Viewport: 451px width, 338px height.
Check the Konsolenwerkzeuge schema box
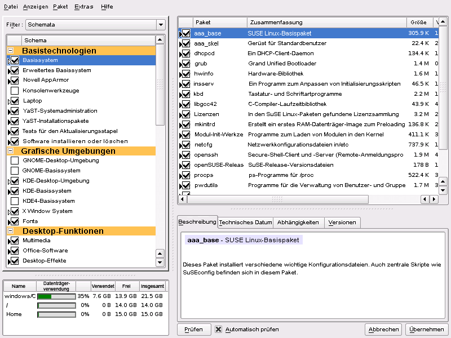(15, 91)
